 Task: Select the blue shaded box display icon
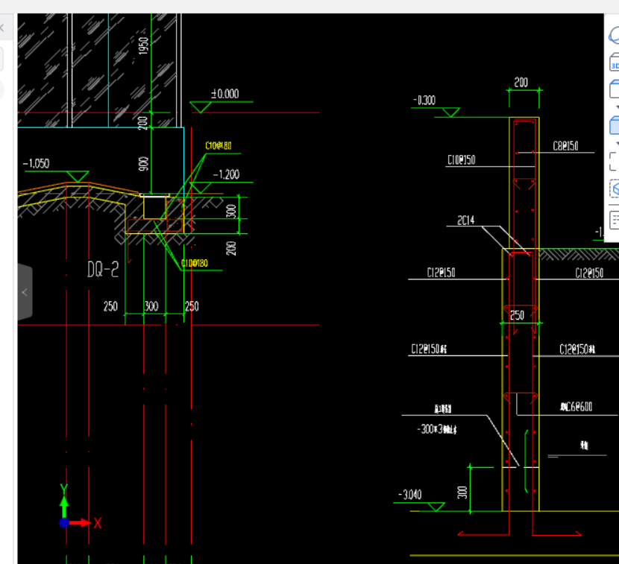(x=615, y=125)
